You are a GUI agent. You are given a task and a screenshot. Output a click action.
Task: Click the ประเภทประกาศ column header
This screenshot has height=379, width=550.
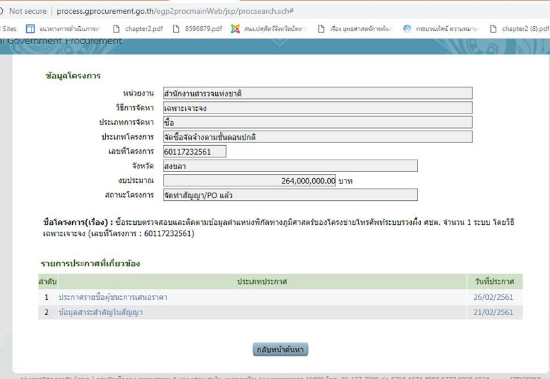tap(262, 282)
